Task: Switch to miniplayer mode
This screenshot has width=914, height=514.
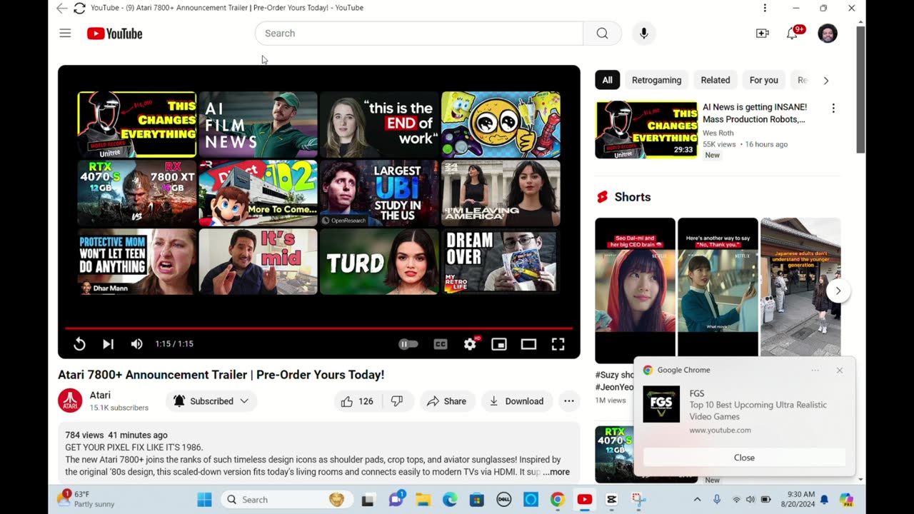Action: [x=499, y=344]
